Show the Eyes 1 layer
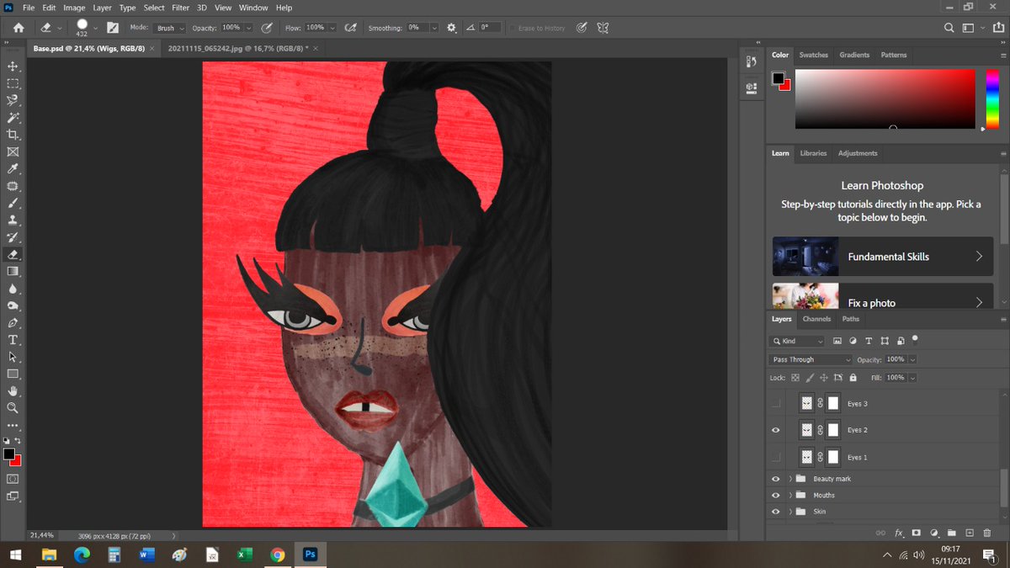Screen dimensions: 1010x568 [776, 457]
